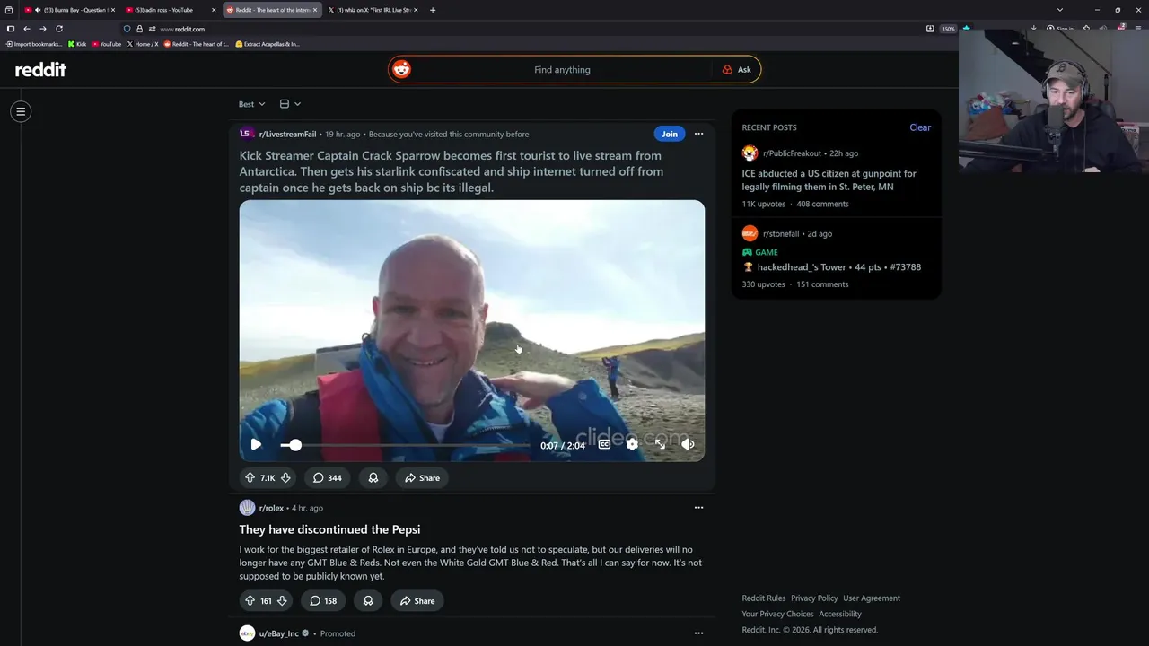This screenshot has width=1149, height=646.
Task: Click the r/PublicFreakout avatar icon
Action: pos(750,153)
